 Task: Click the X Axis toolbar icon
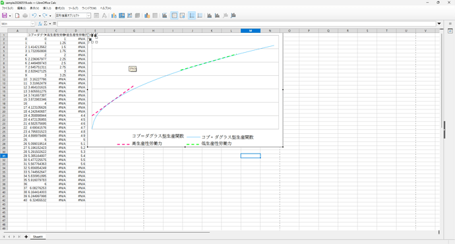[x=209, y=16]
